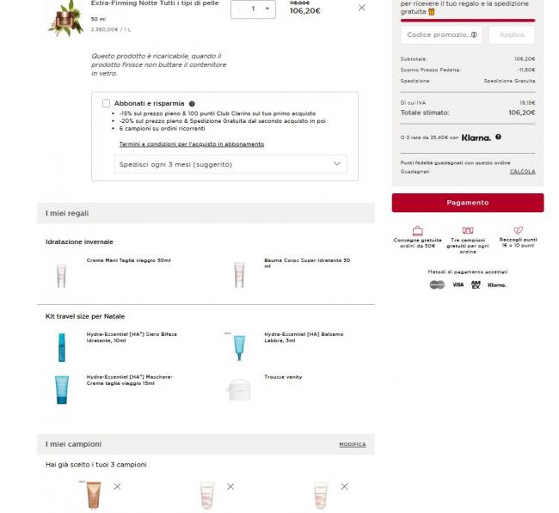The height and width of the screenshot is (513, 559).
Task: Open Klarna installment info icon
Action: pos(498,137)
